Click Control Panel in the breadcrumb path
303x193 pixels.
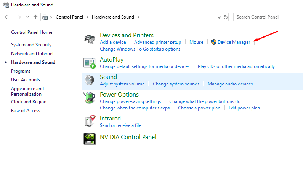click(x=70, y=17)
